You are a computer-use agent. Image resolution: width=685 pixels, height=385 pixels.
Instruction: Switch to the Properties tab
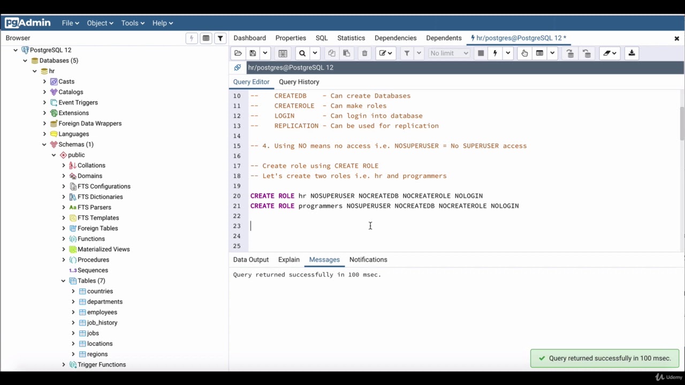point(291,38)
